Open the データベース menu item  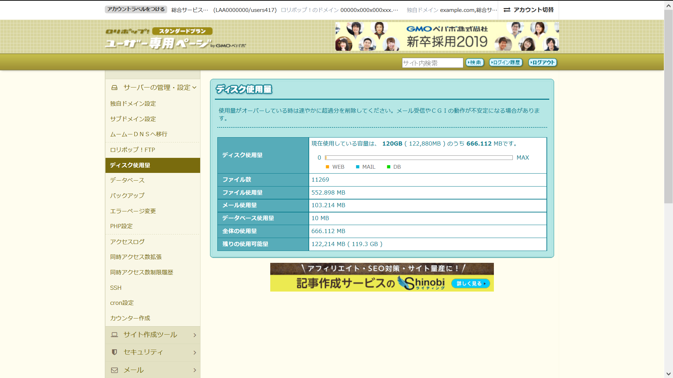coord(127,180)
